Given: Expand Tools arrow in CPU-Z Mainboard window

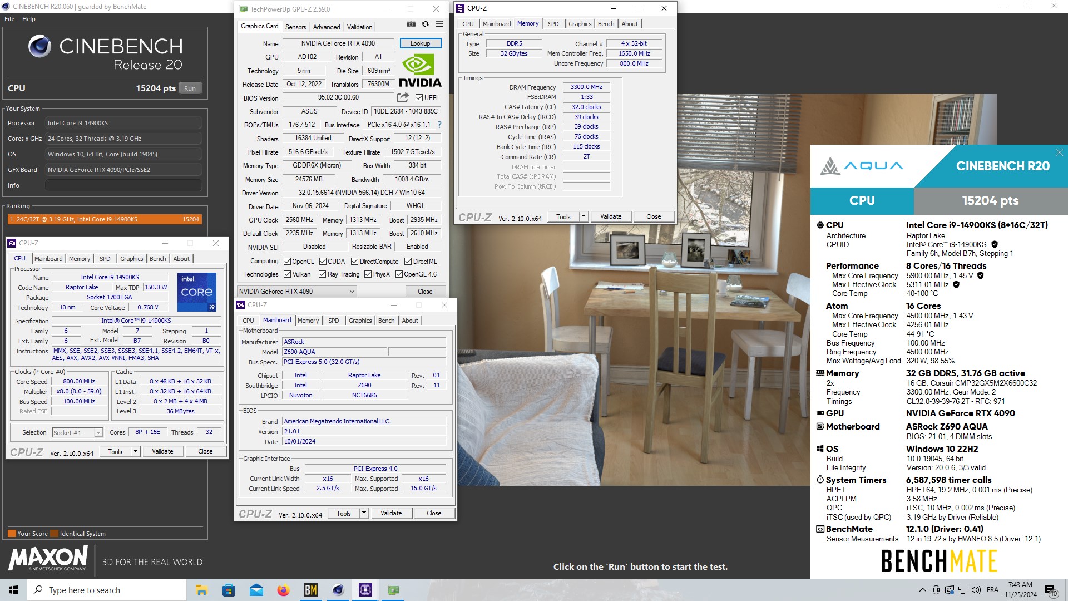Looking at the screenshot, I should 364,513.
